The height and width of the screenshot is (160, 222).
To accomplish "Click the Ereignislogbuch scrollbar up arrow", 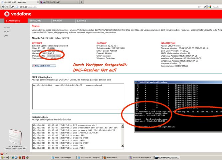I will (122, 125).
